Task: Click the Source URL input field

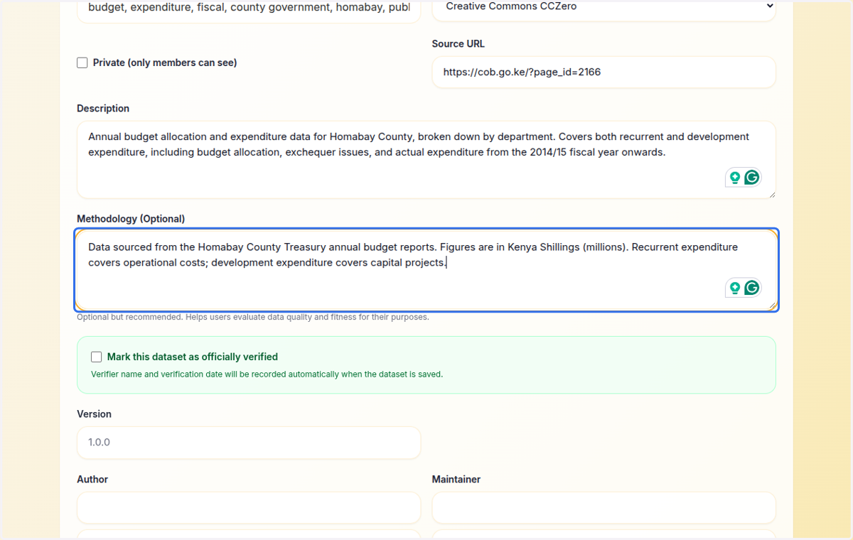Action: click(x=603, y=72)
